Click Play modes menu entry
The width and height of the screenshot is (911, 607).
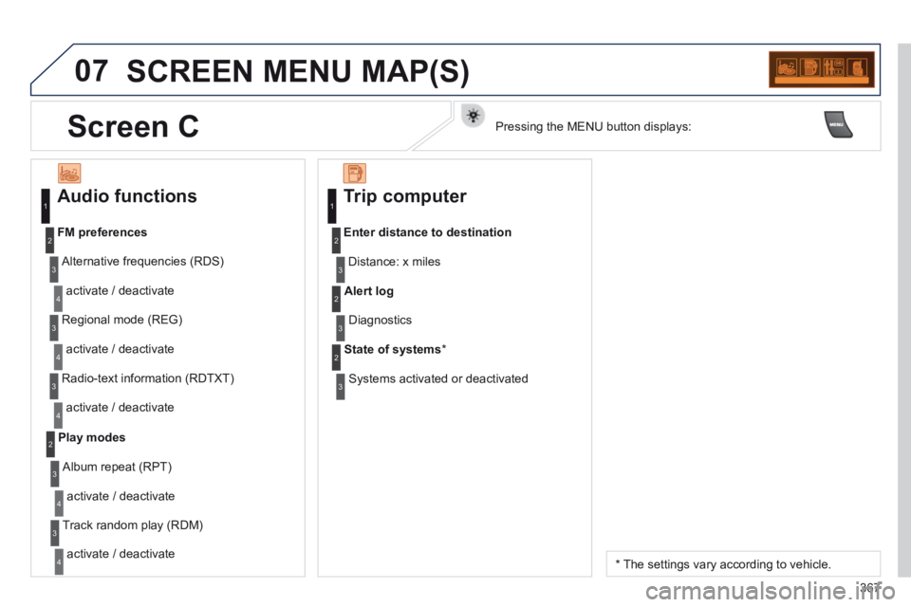tap(92, 437)
